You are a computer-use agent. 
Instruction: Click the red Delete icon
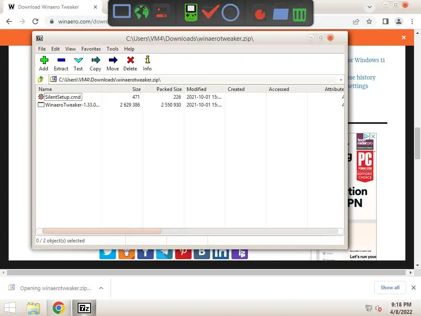pos(130,63)
